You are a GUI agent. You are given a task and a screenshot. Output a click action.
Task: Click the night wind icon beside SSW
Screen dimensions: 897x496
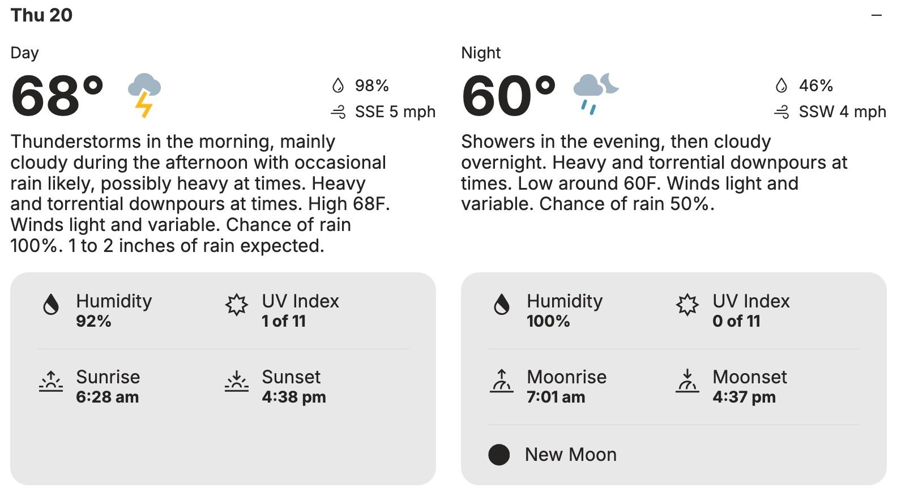point(781,112)
